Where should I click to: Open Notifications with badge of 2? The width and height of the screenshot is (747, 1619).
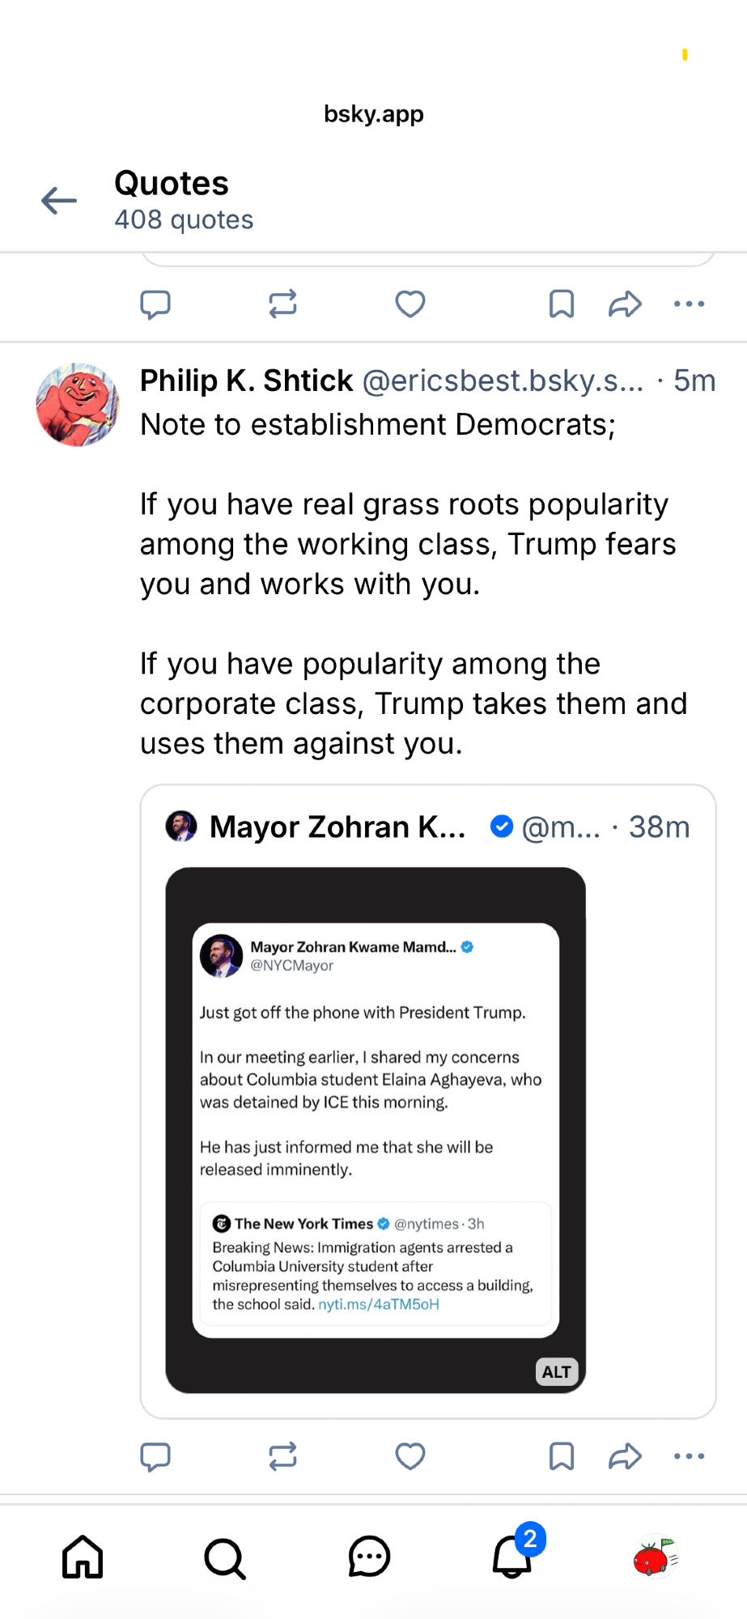(513, 1557)
